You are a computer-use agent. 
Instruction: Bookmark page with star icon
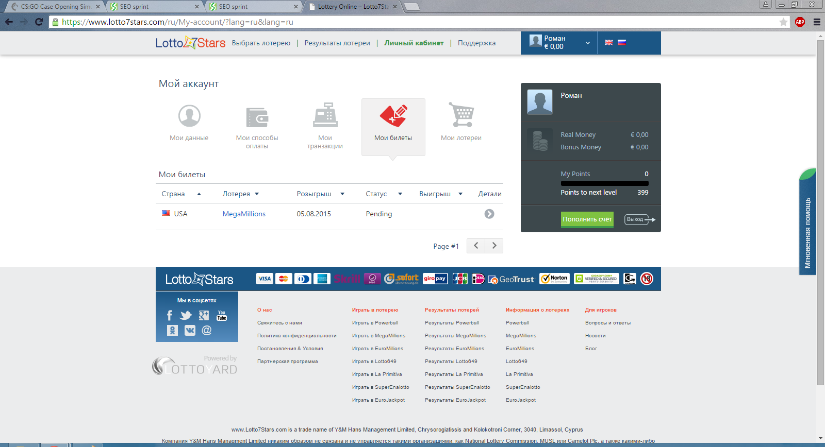coord(783,22)
